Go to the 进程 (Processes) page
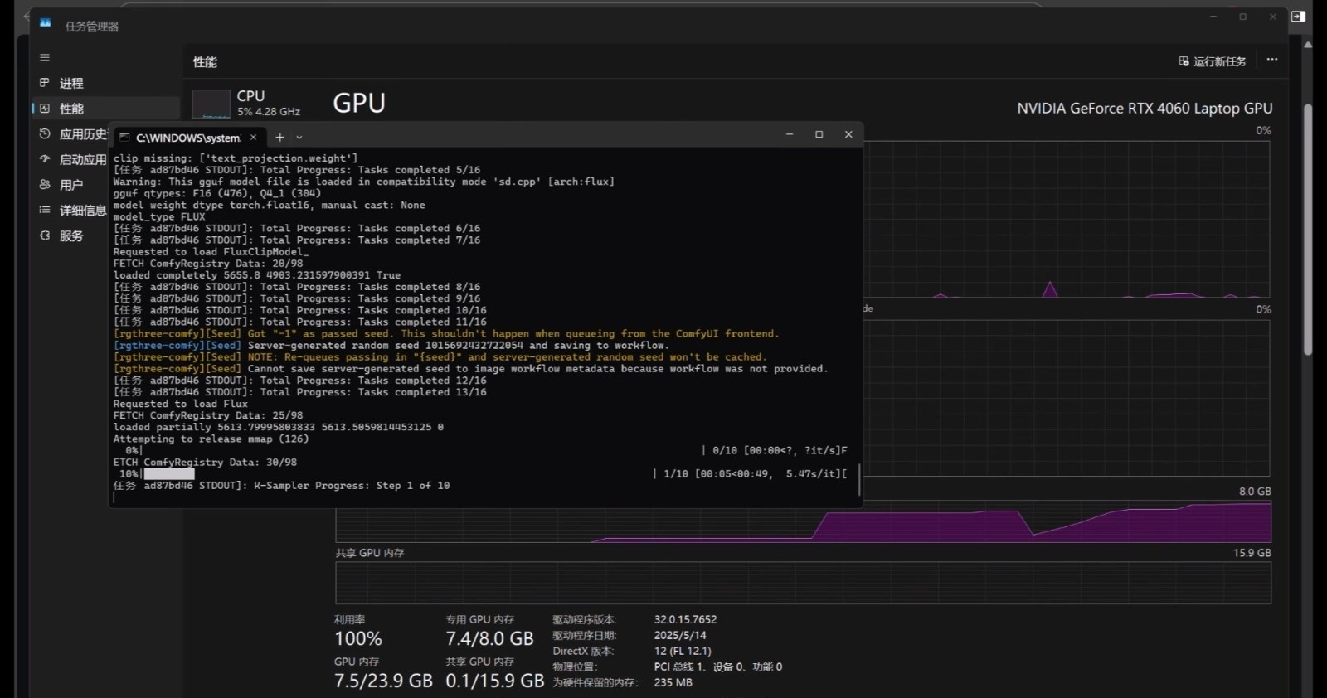 tap(70, 83)
